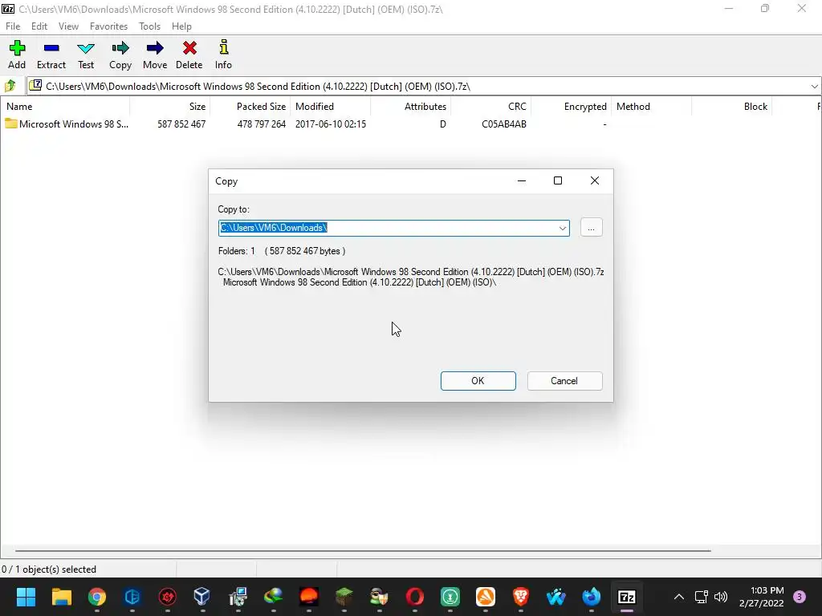Open VirtualBox from taskbar
This screenshot has width=822, height=616.
coord(202,597)
